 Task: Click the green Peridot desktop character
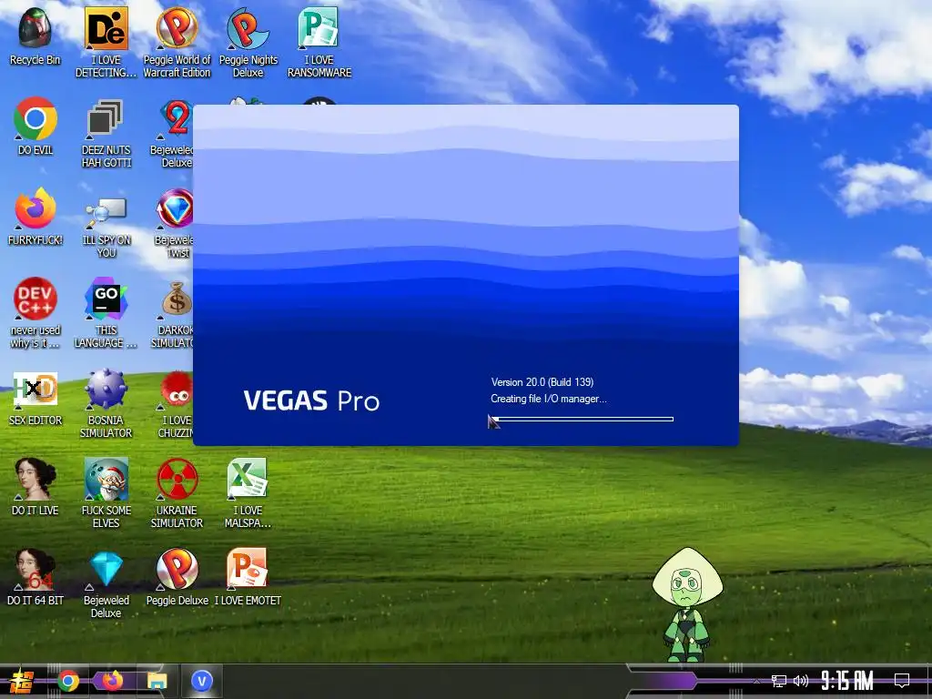coord(687,604)
